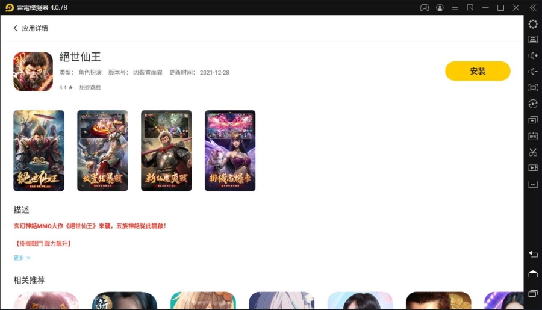Increase volume with speaker plus icon
Viewport: 542px width, 310px height.
pyautogui.click(x=533, y=55)
